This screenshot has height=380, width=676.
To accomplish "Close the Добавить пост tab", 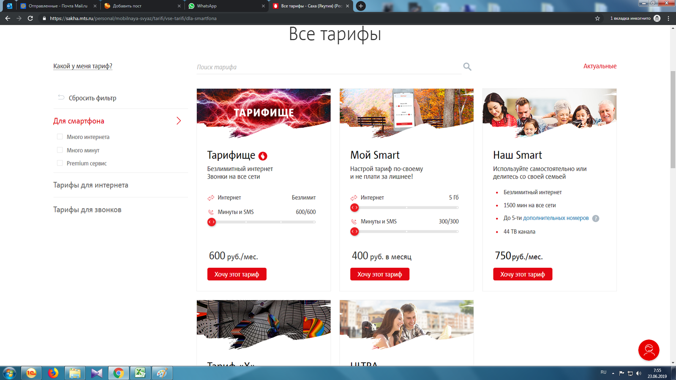I will point(179,6).
